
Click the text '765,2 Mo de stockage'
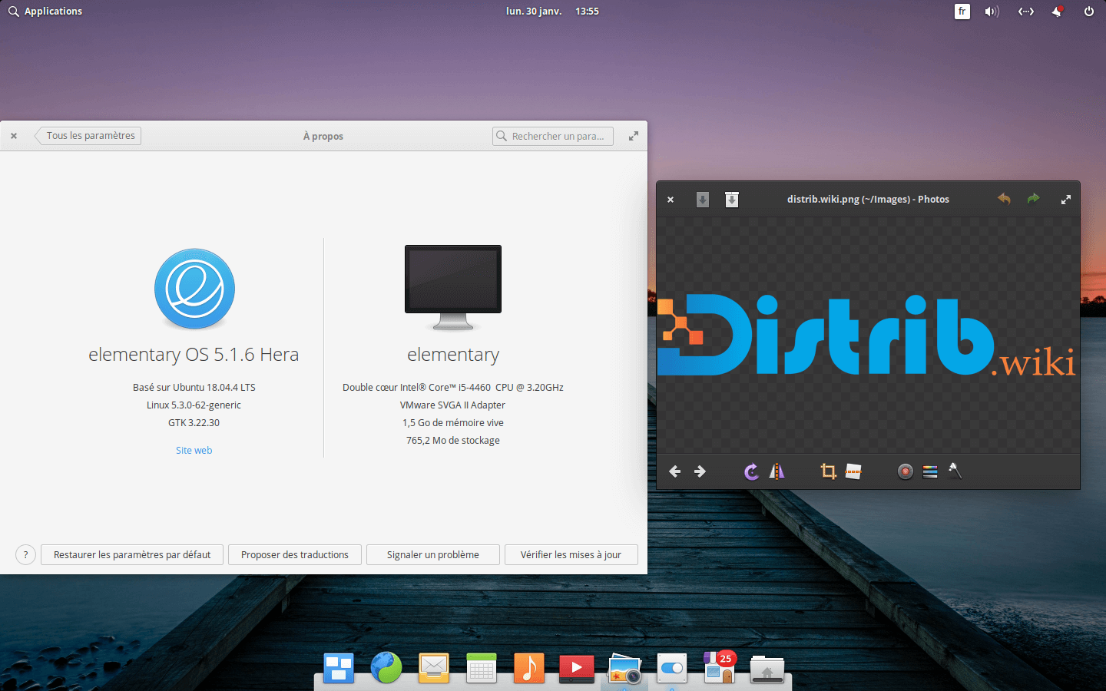point(453,441)
